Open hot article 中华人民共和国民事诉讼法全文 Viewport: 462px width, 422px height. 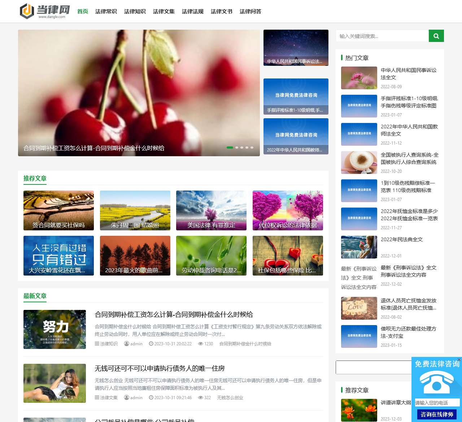click(409, 74)
